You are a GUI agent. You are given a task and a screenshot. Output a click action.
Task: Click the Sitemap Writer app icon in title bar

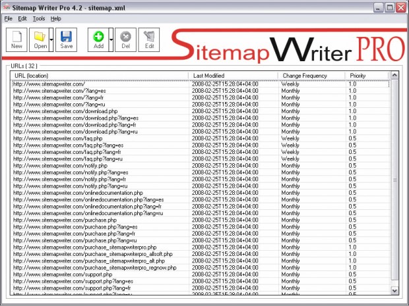point(7,7)
